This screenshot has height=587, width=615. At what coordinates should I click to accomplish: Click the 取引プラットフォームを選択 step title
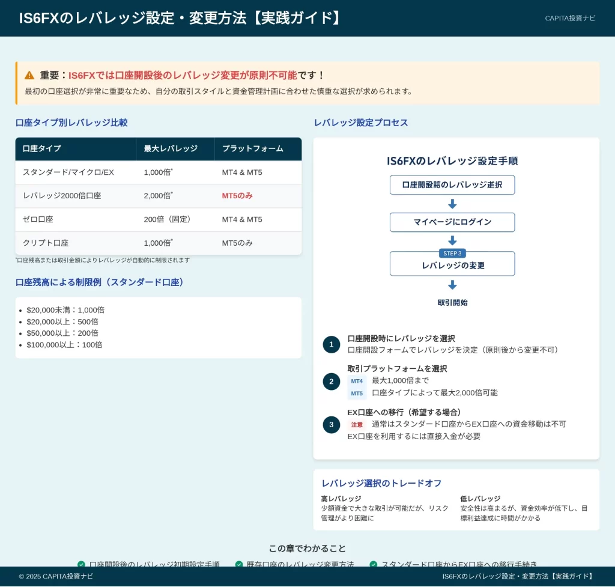click(x=398, y=369)
